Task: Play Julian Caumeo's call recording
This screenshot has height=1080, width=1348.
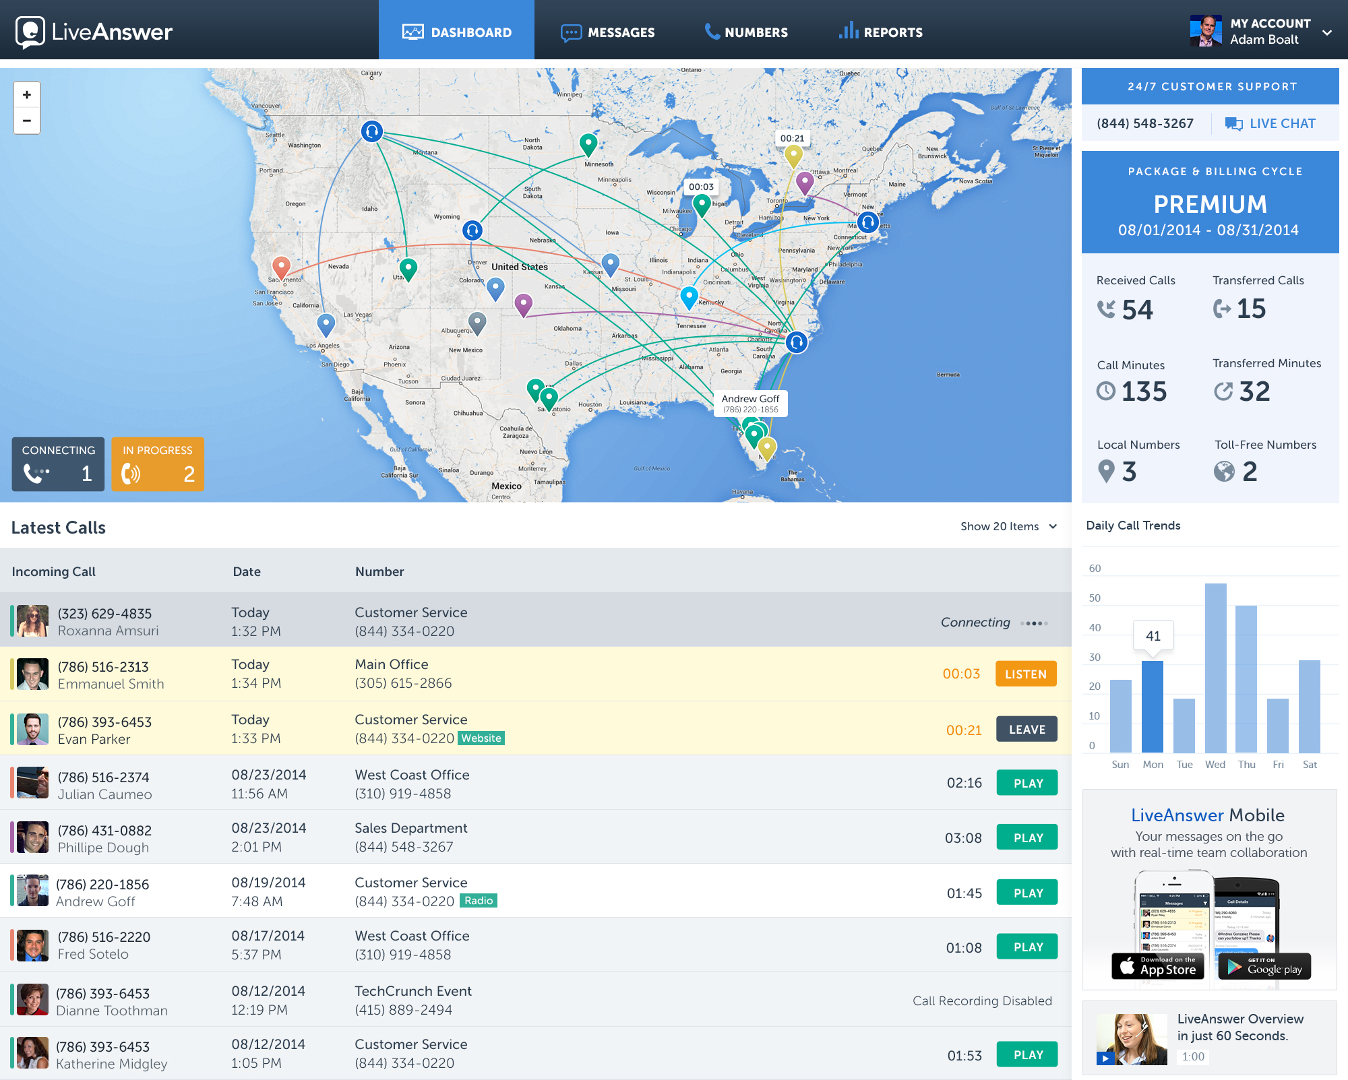Action: (1027, 783)
